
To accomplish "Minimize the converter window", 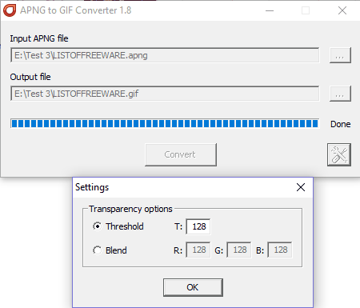I will (270, 10).
